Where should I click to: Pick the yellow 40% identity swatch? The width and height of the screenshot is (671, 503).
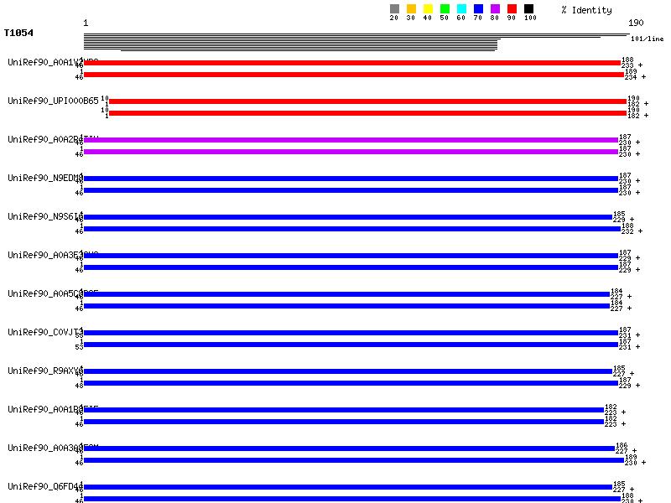pos(428,8)
